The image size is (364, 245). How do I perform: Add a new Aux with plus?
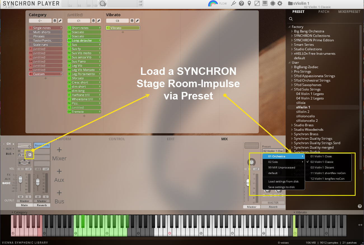(59, 172)
